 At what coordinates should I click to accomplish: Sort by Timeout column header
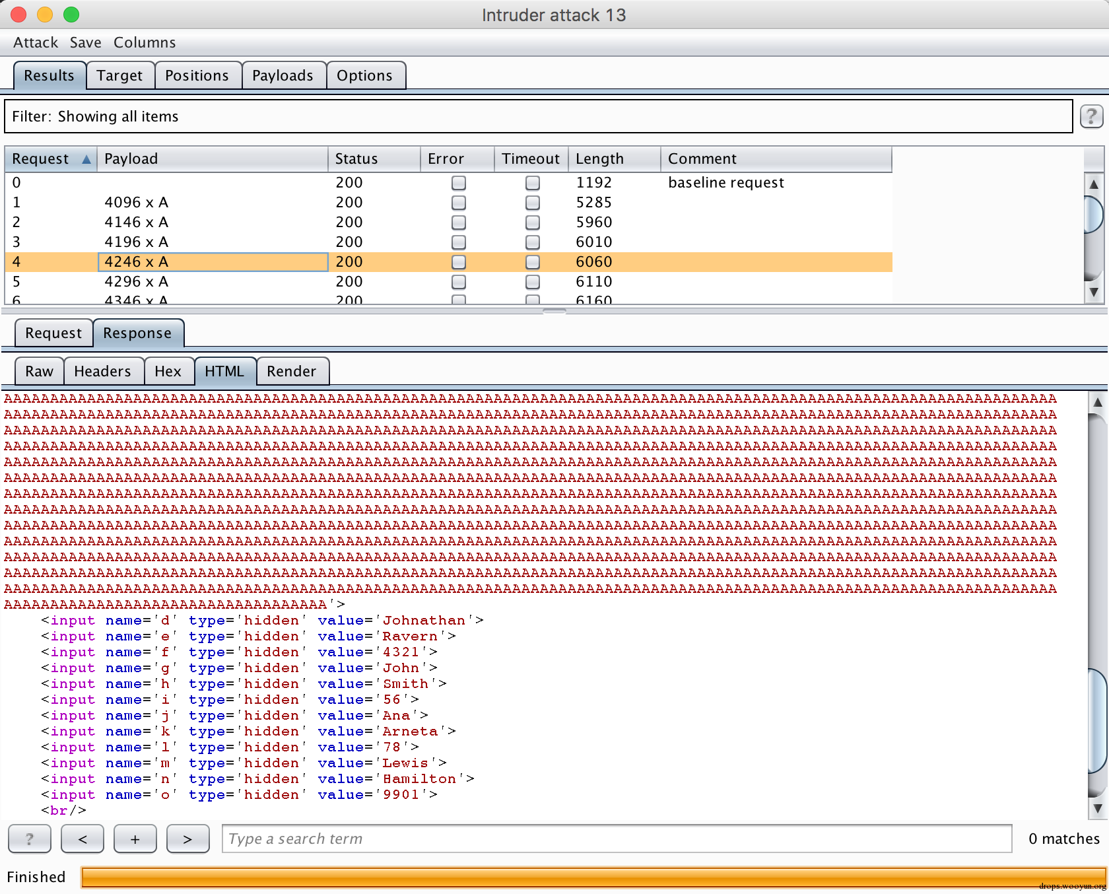(x=531, y=159)
